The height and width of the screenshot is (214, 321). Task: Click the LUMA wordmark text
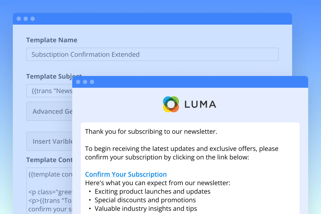[200, 104]
